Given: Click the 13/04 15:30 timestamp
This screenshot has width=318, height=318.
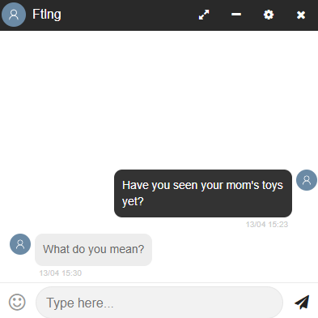Looking at the screenshot, I should click(x=61, y=273).
